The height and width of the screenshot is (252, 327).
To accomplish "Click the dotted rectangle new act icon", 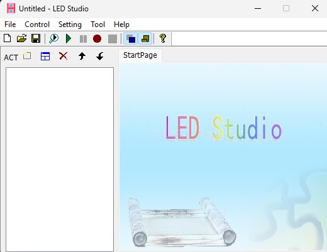I will coord(27,56).
